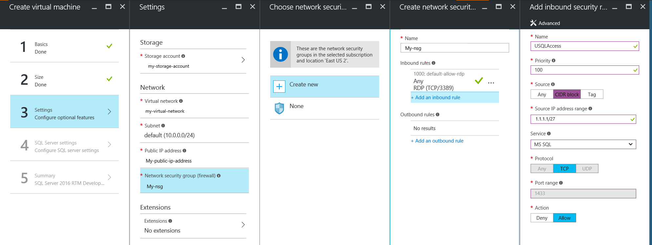Set Source to Tag

click(592, 95)
